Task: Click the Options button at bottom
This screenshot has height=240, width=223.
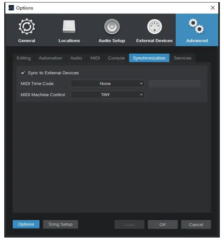Action: (x=26, y=224)
